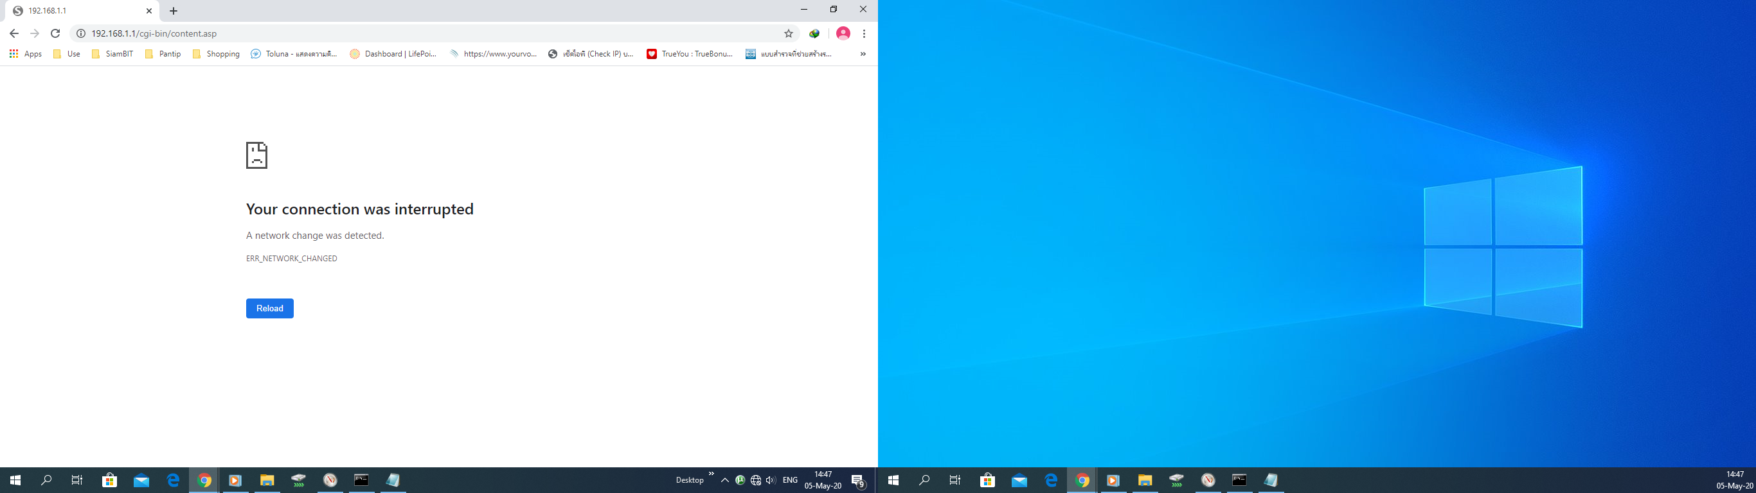
Task: Open the green extension icon beside the star
Action: pos(814,33)
